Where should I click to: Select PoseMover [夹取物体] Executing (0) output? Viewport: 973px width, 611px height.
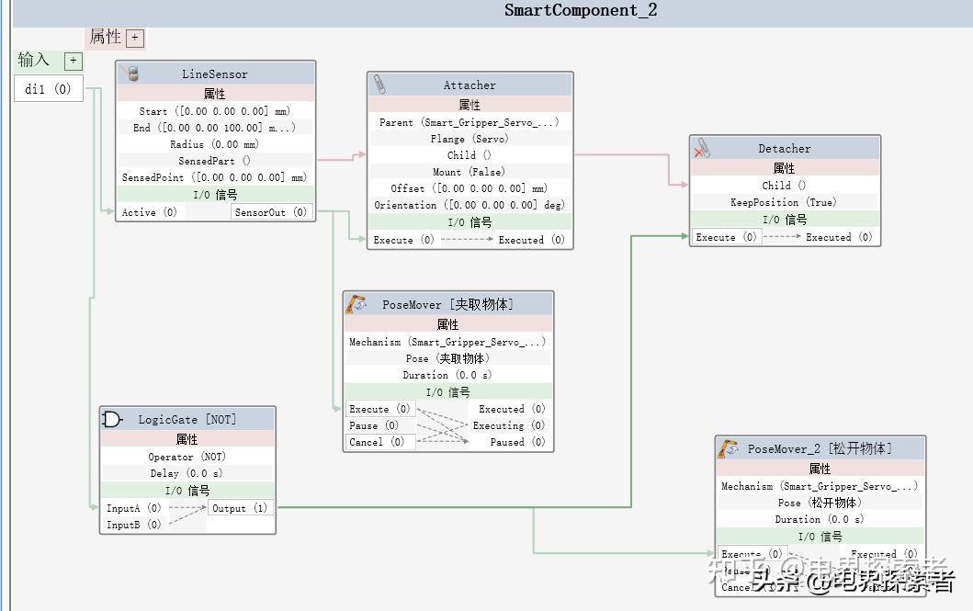(509, 425)
